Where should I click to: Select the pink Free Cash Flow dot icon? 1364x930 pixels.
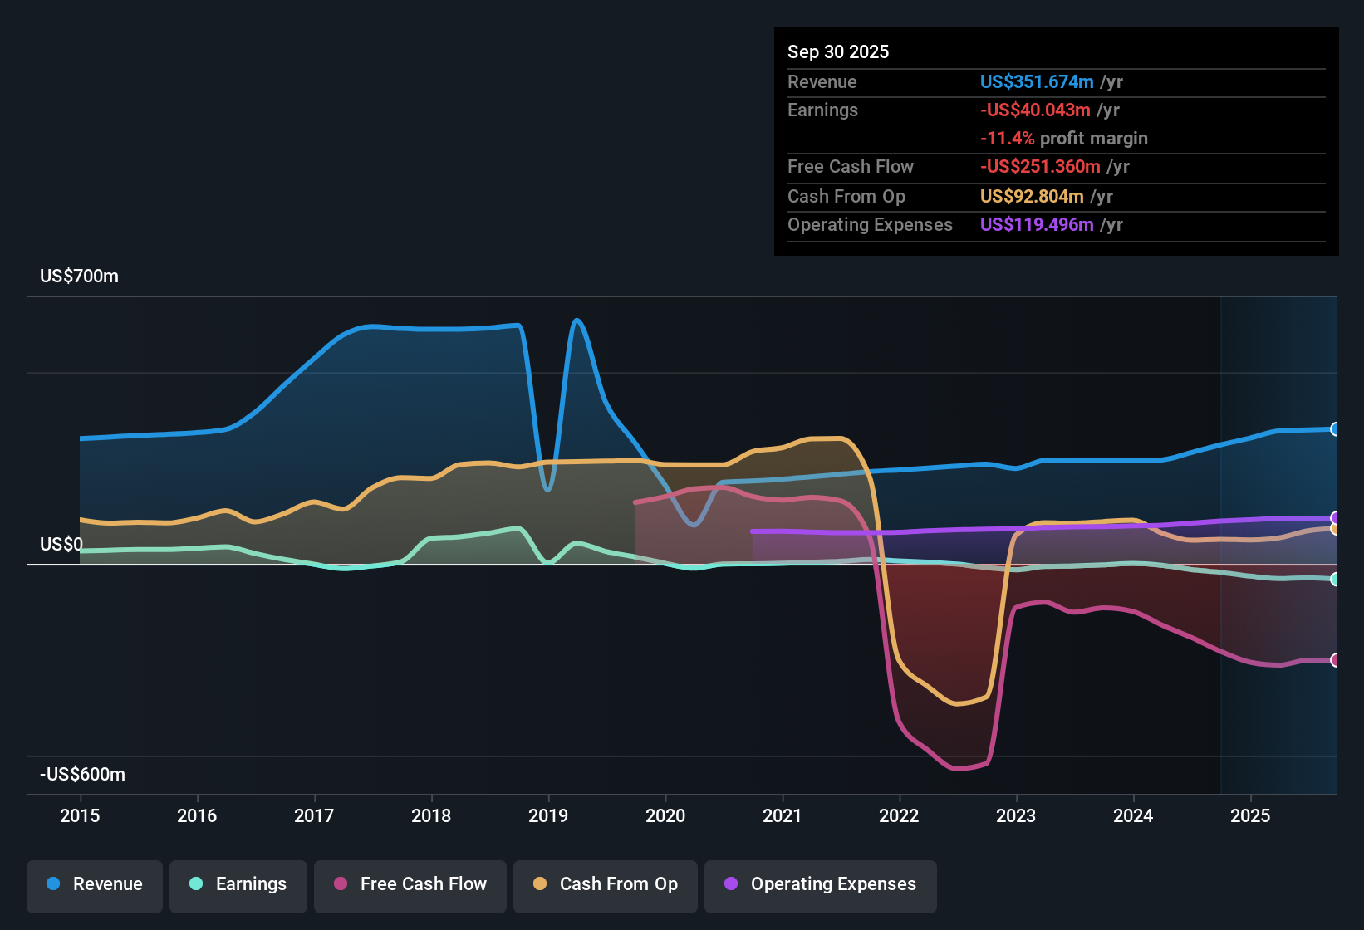point(340,884)
